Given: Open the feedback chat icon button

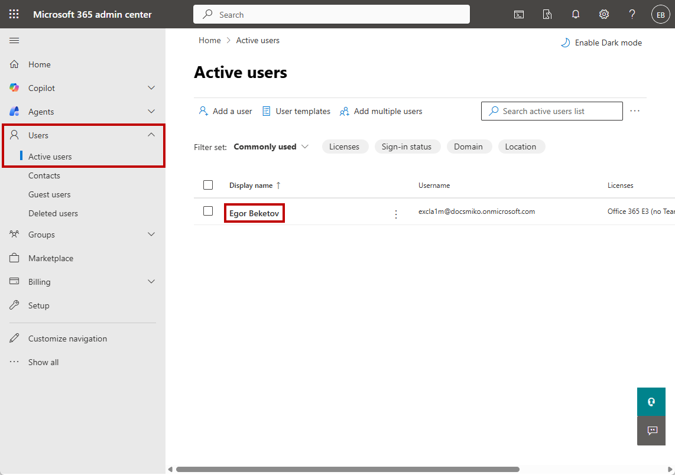Looking at the screenshot, I should tap(651, 431).
